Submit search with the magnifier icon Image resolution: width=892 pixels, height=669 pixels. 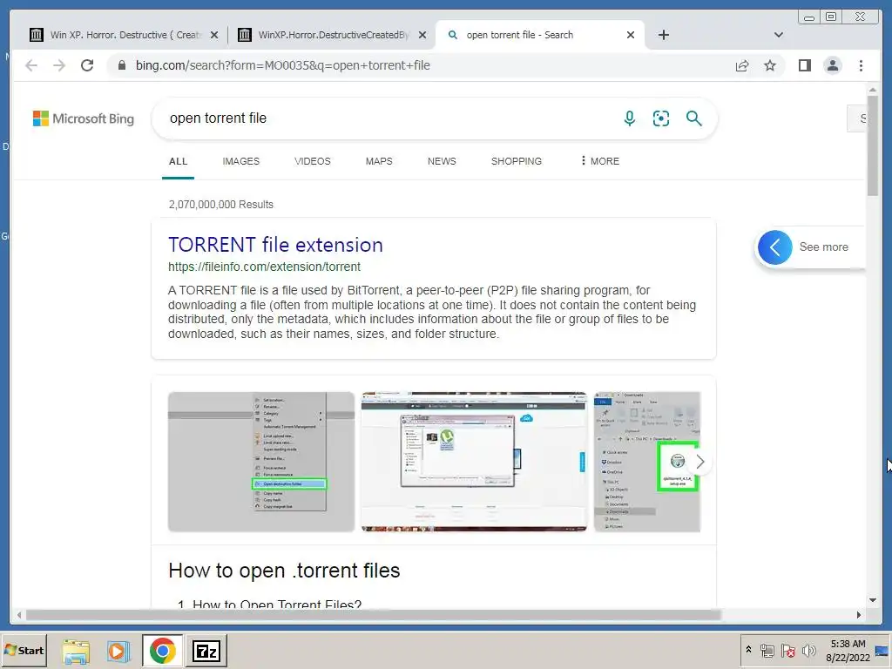point(693,118)
